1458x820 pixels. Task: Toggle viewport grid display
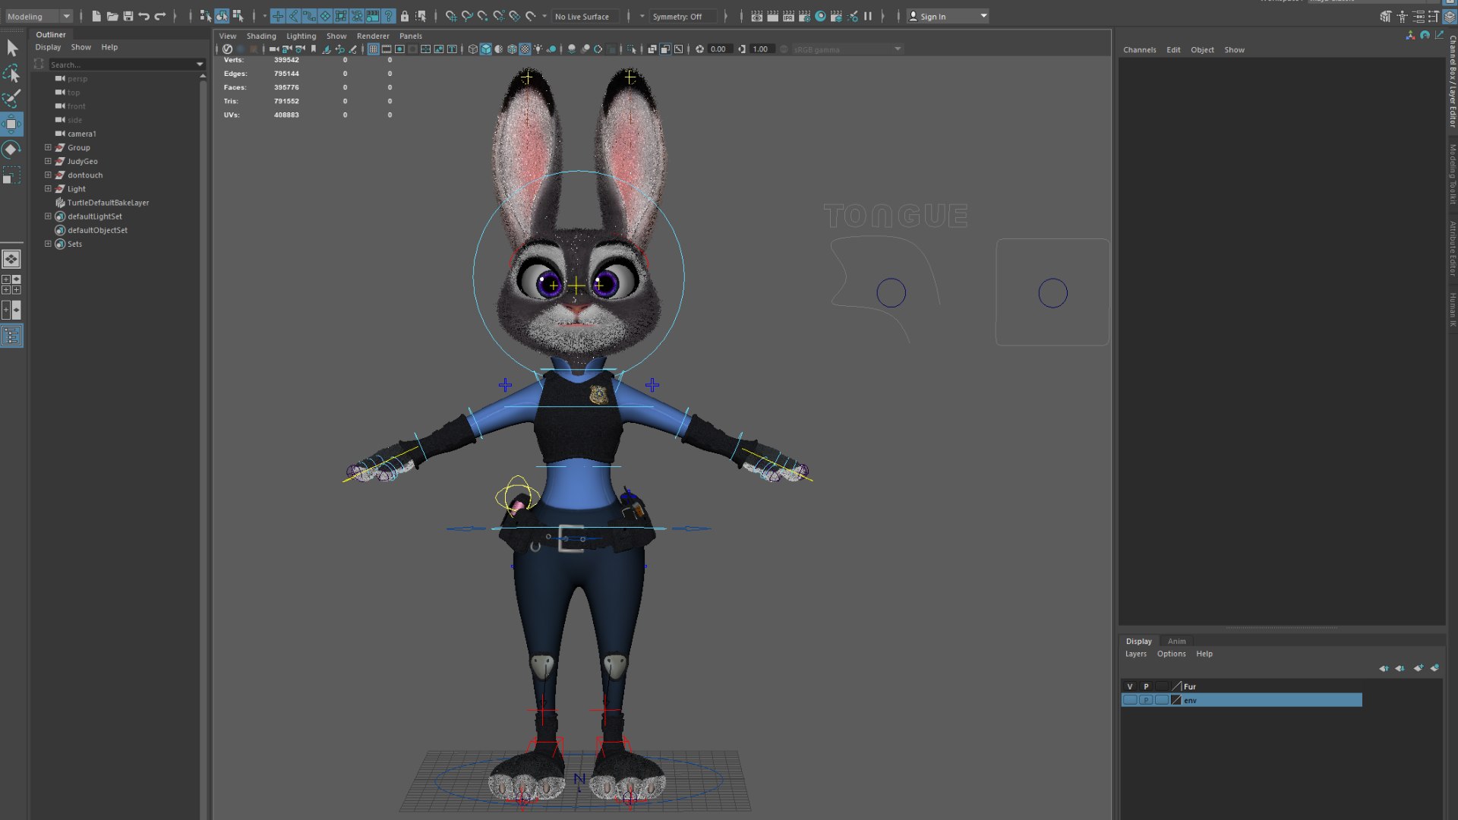[x=374, y=49]
